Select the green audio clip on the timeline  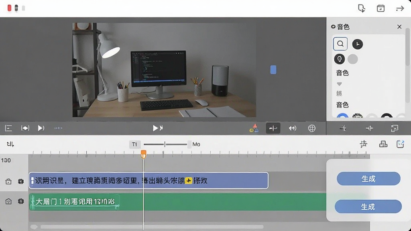point(178,202)
